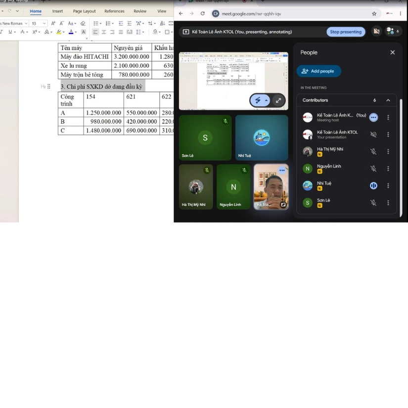
Task: Select align right paragraph alignment
Action: pos(112,32)
